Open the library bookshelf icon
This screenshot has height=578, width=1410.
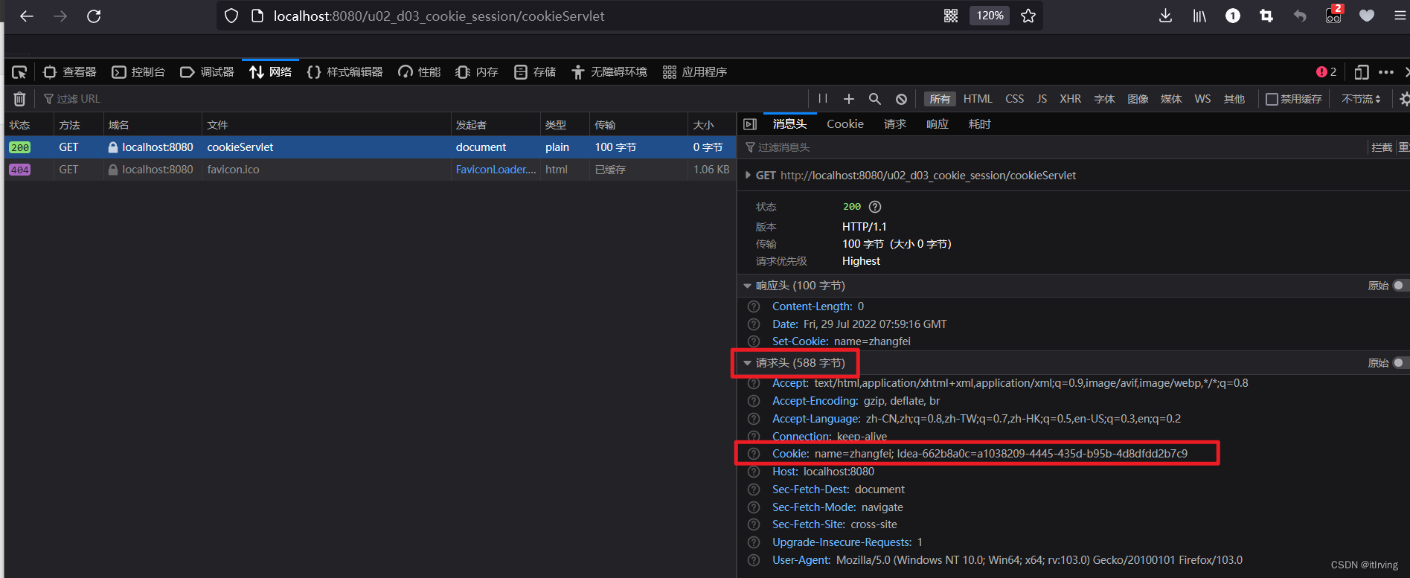(1199, 16)
